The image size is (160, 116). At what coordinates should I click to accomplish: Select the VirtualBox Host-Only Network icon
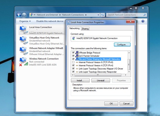24,41
